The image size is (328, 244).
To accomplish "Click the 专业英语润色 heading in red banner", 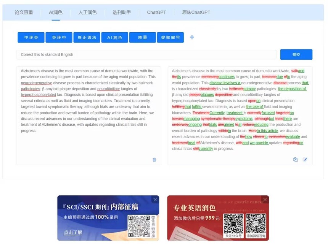I will point(195,208).
